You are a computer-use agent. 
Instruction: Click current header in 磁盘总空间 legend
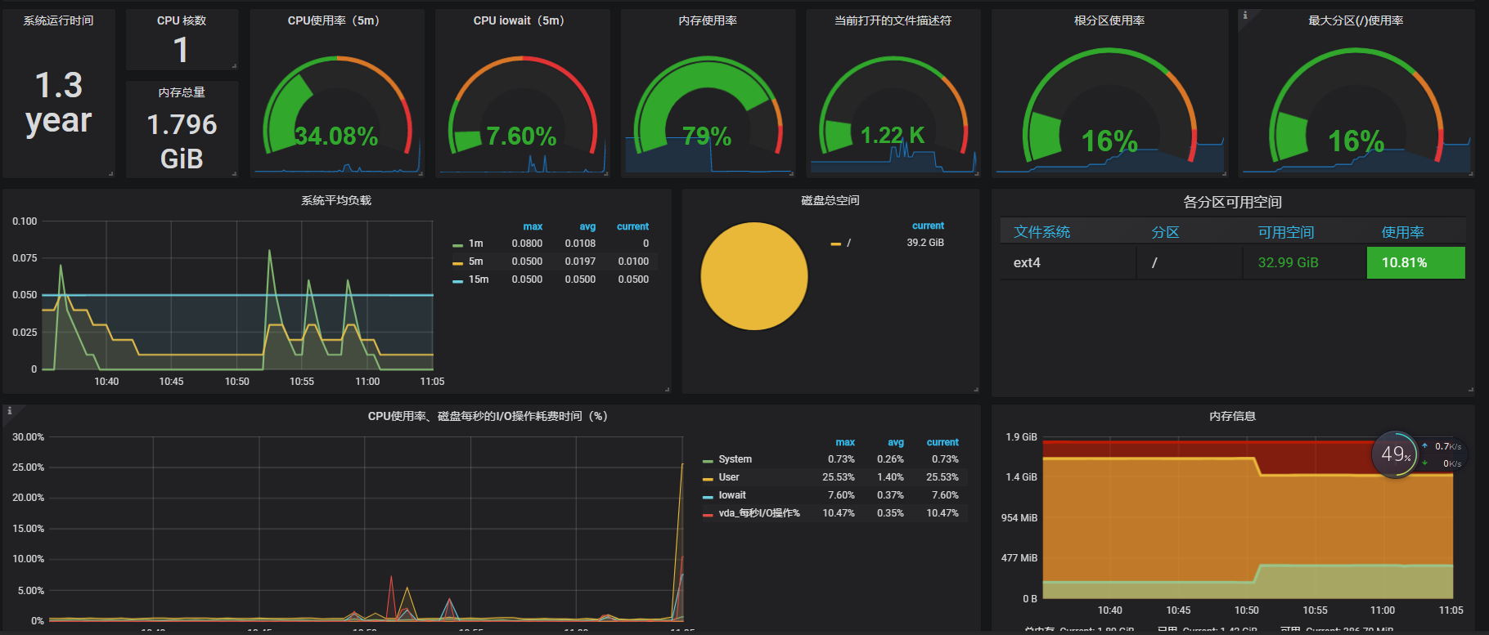click(928, 226)
